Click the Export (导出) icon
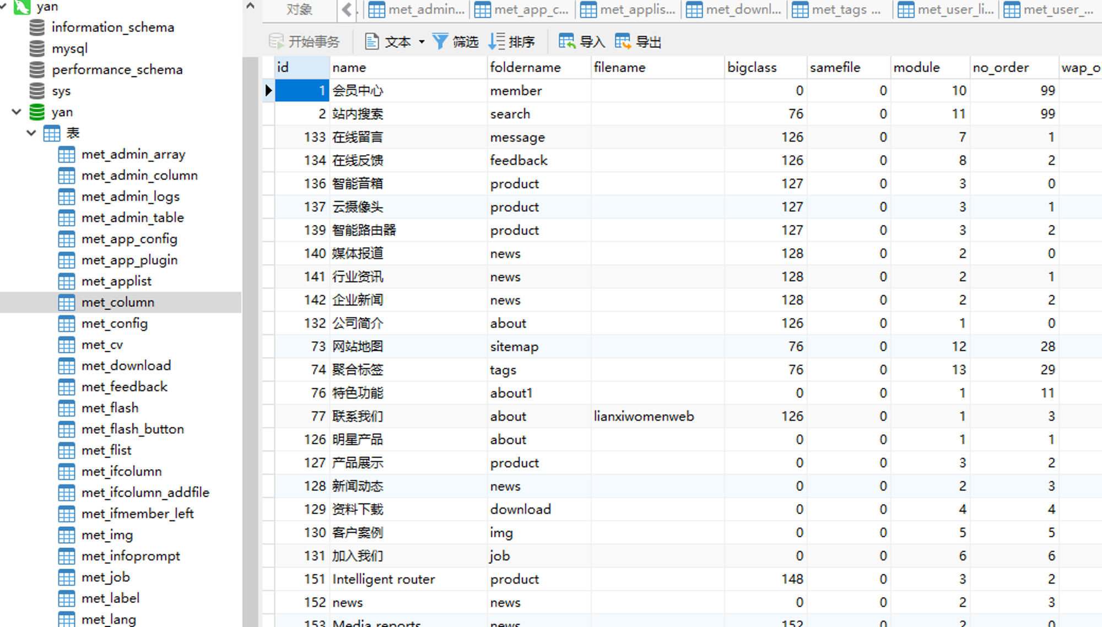The height and width of the screenshot is (627, 1102). 623,41
